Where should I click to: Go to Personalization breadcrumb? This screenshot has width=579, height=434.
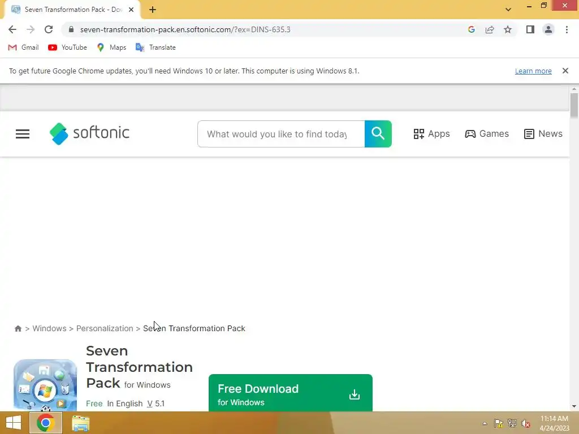[105, 328]
